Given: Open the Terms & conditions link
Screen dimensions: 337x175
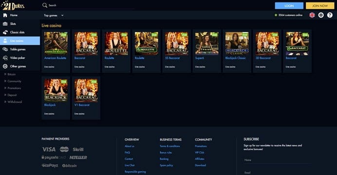Looking at the screenshot, I should pyautogui.click(x=170, y=146).
